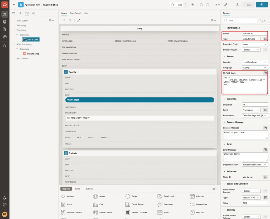
Task: Open the sidebar search icon
Action: click(x=5, y=46)
